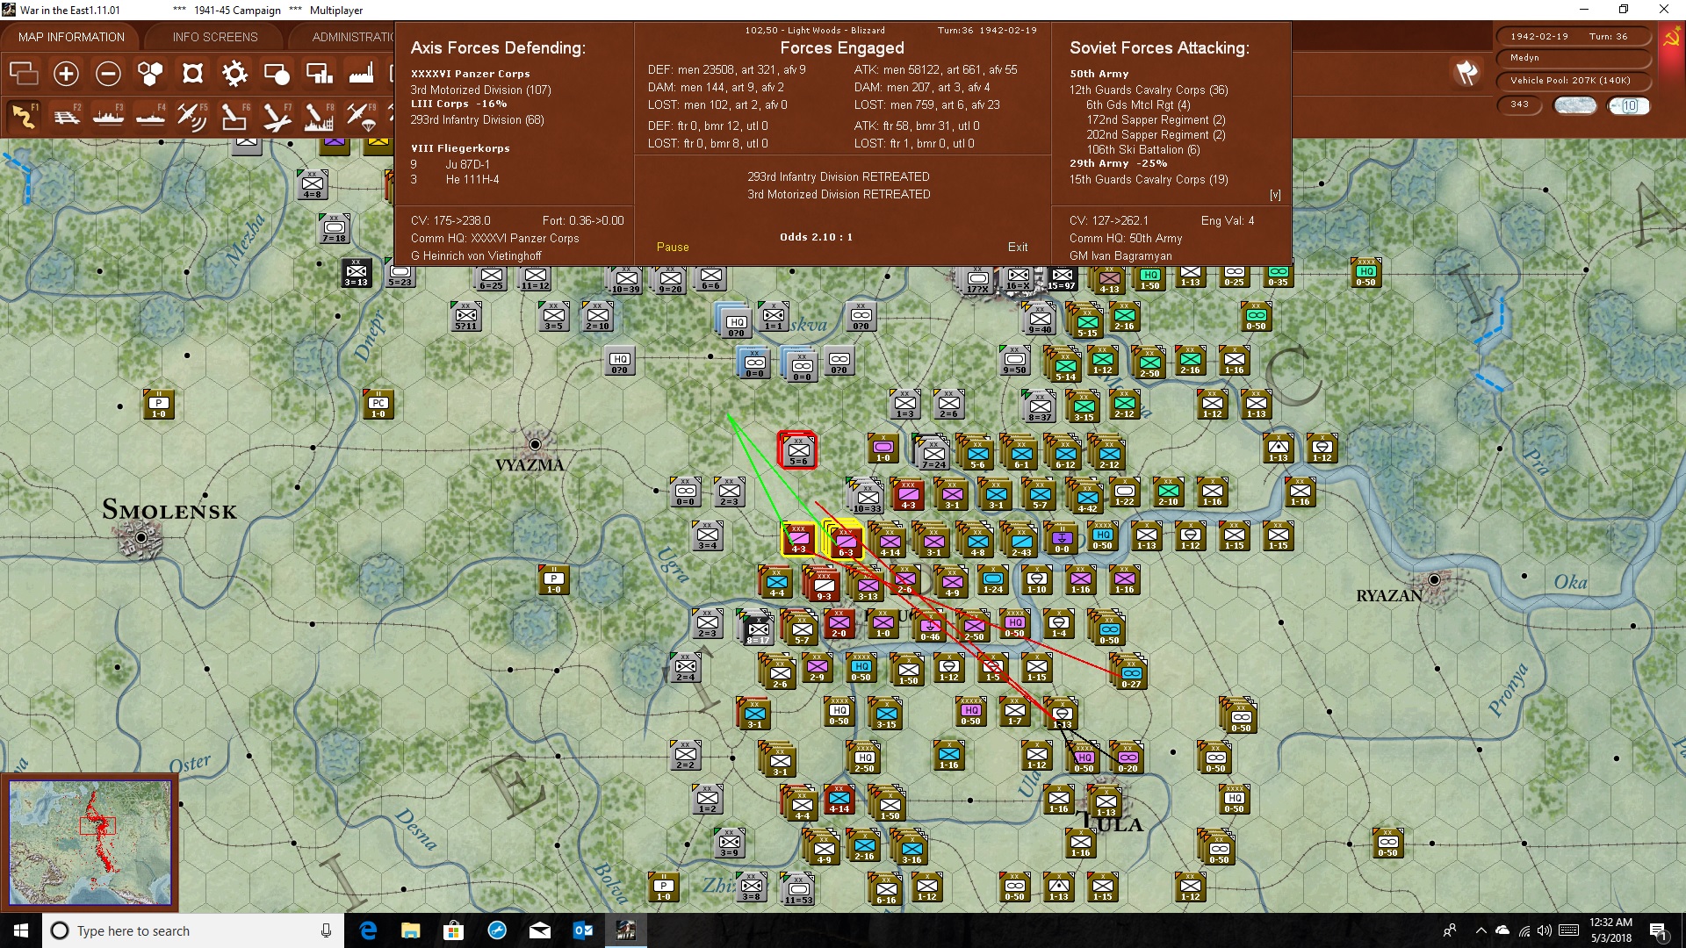Click Comm HQ: 50th Army text

tap(1126, 238)
